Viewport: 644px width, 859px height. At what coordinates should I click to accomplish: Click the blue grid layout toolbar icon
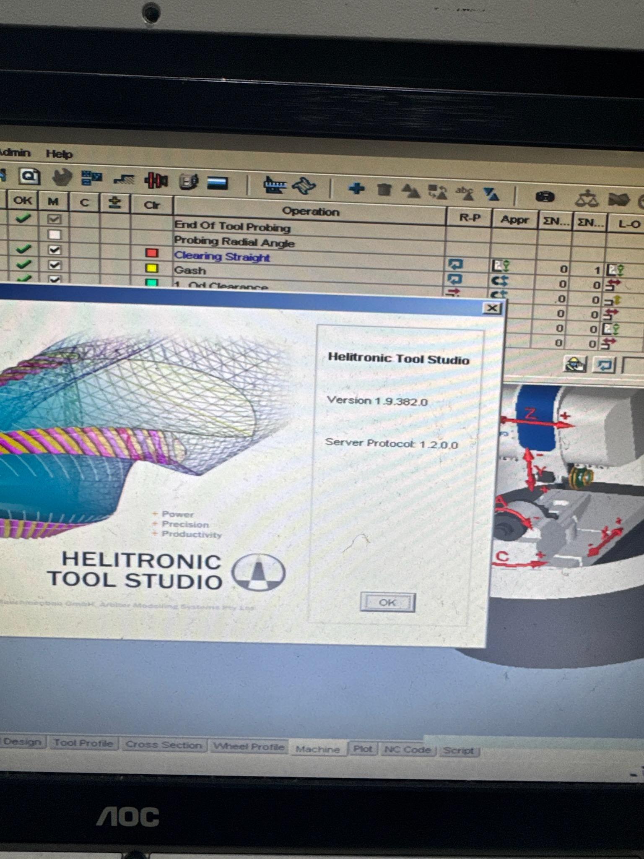pos(92,178)
